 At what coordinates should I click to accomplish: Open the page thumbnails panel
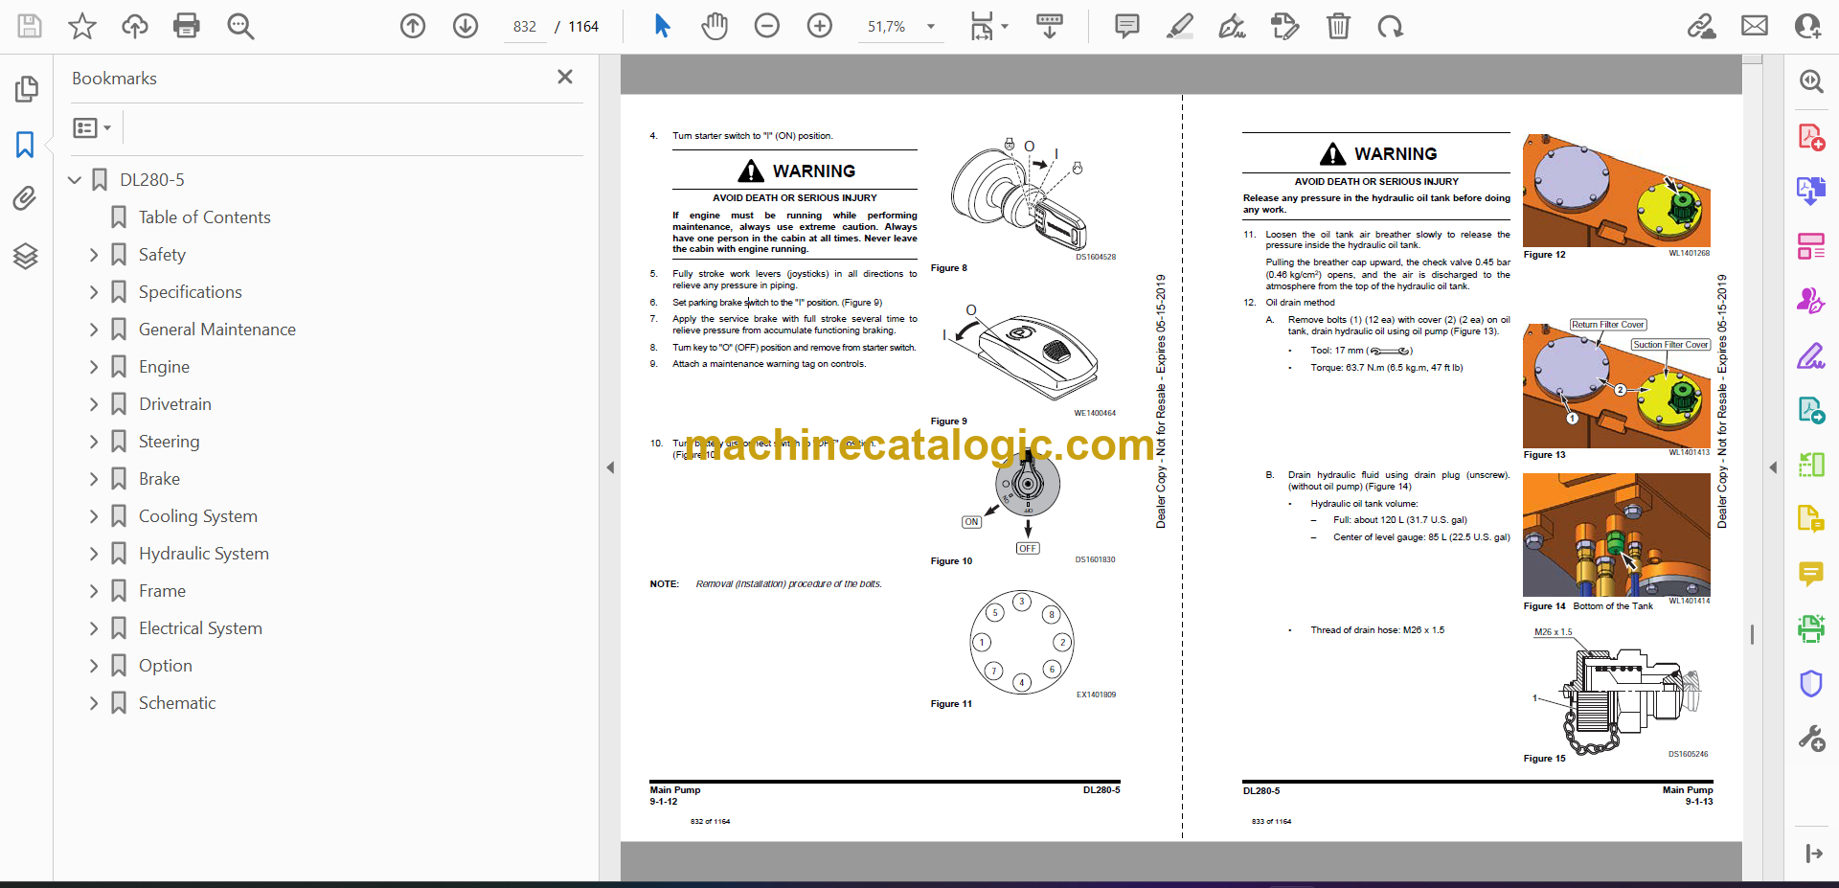(x=26, y=89)
